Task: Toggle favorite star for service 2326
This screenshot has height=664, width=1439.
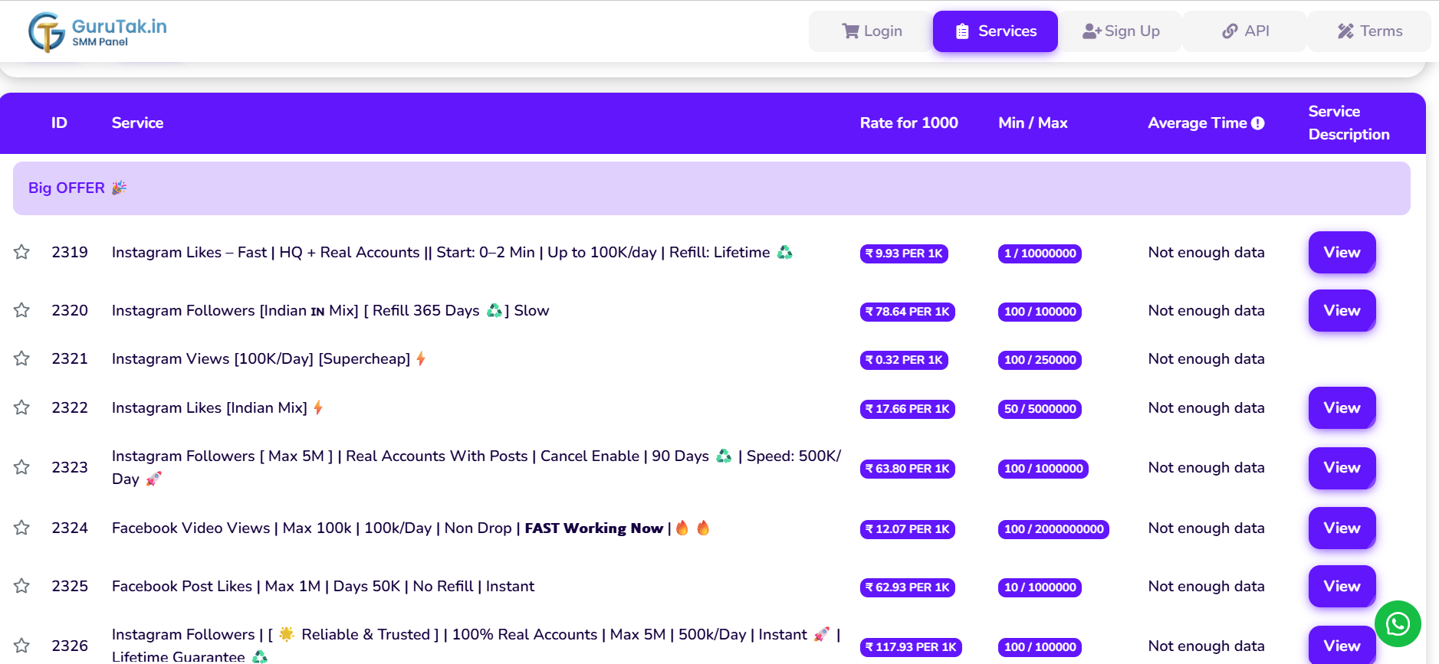Action: pyautogui.click(x=21, y=646)
